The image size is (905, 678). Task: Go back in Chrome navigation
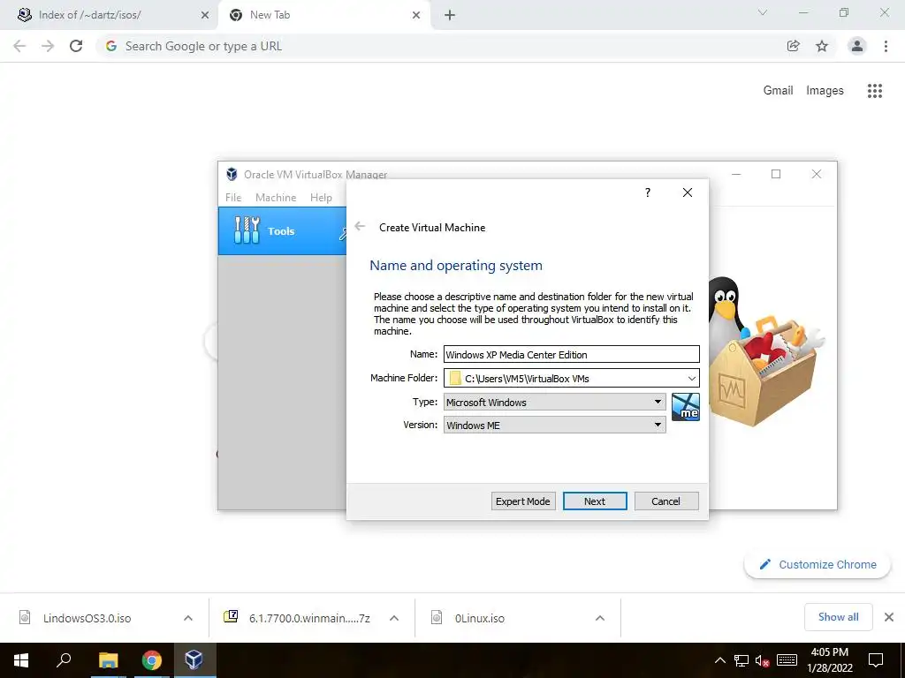click(19, 46)
